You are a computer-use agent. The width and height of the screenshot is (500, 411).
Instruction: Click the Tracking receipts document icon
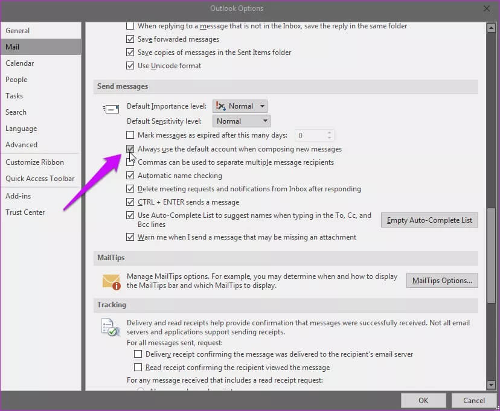111,327
